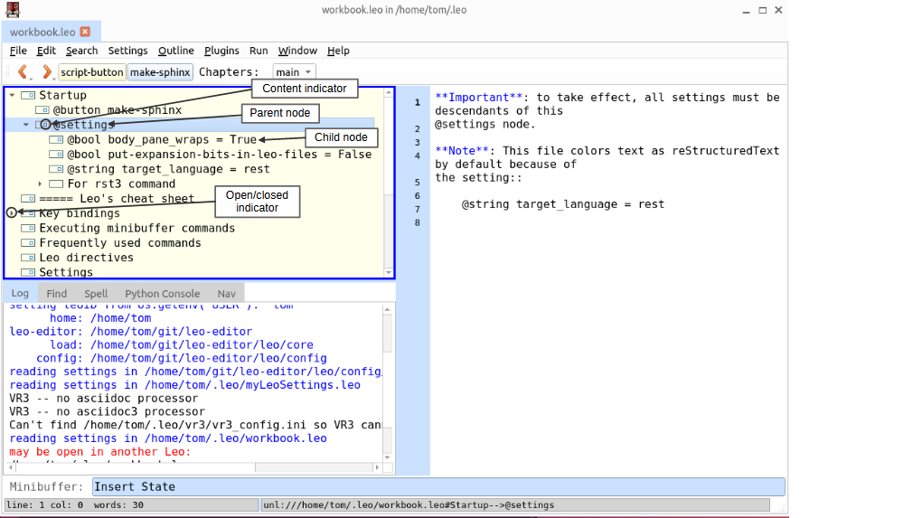Select the For rst3 command node

click(121, 184)
